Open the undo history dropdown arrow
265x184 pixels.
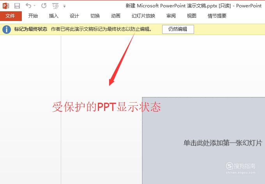34,6
